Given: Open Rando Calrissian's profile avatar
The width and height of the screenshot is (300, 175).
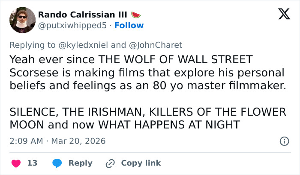Looking at the screenshot, I should (22, 20).
